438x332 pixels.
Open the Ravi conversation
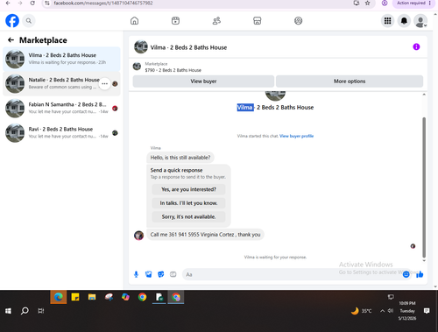[61, 133]
